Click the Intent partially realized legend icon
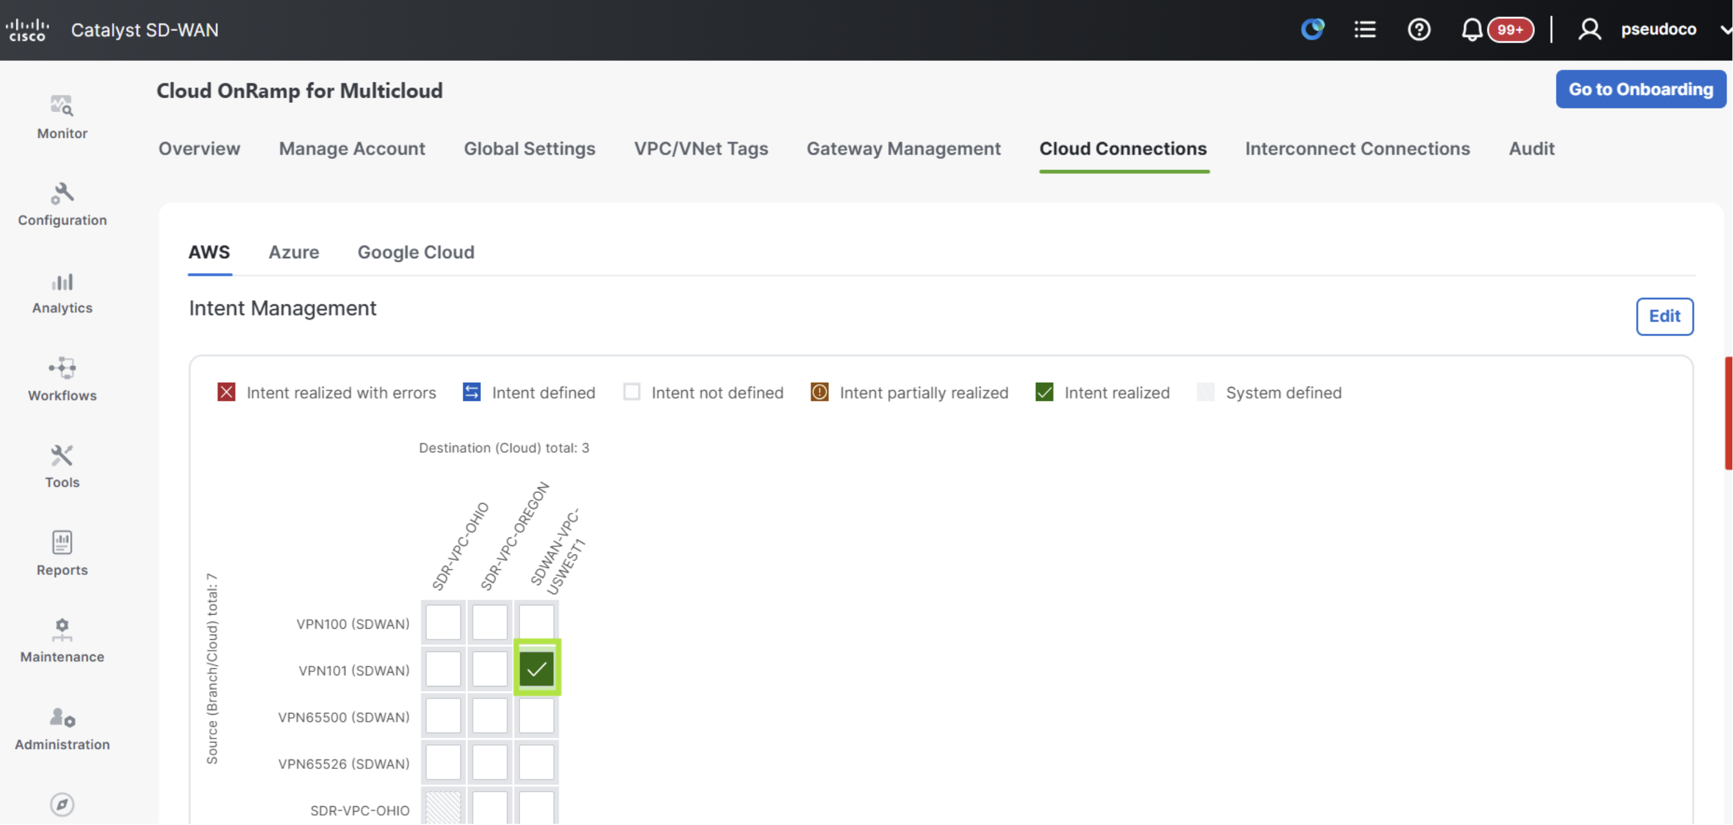Viewport: 1733px width, 825px height. pyautogui.click(x=819, y=392)
